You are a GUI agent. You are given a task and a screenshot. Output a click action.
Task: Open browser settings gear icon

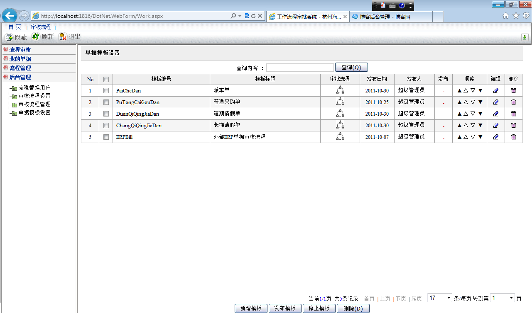pyautogui.click(x=526, y=16)
